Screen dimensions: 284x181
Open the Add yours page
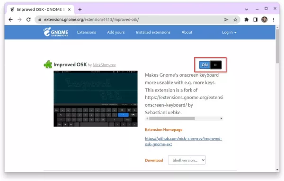click(x=116, y=32)
